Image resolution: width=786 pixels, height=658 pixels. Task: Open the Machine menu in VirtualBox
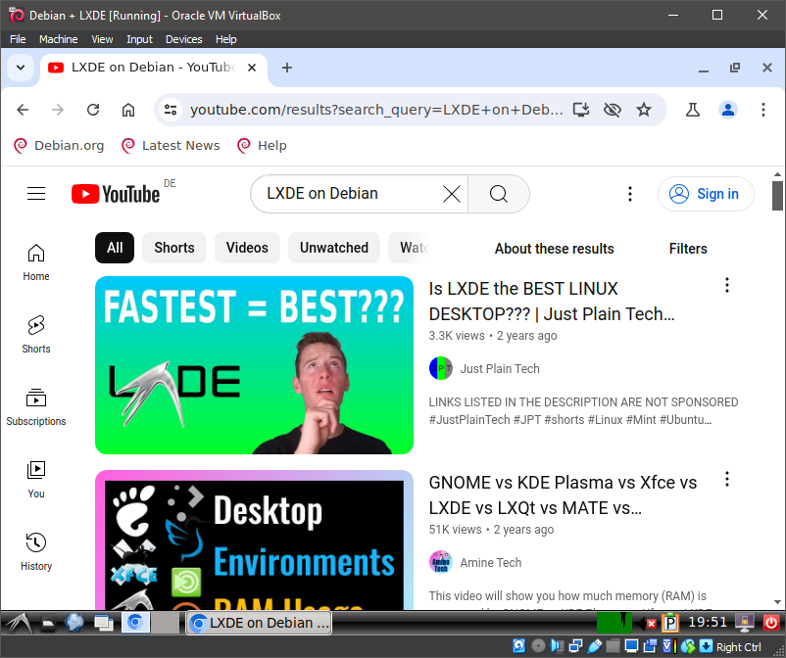point(58,39)
